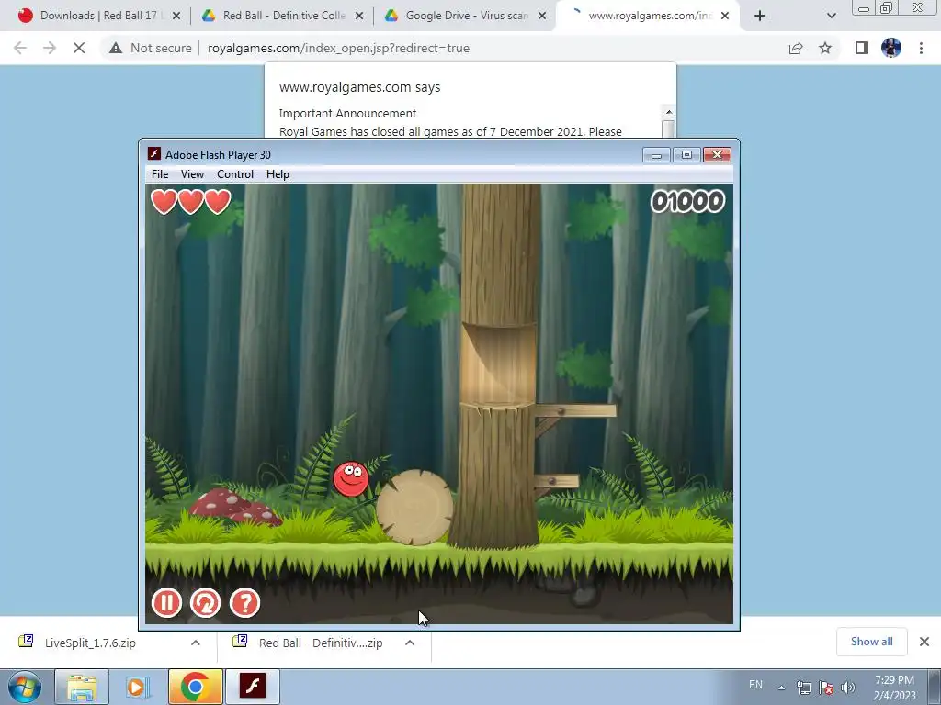Stop loading the page
This screenshot has height=705, width=941.
[x=79, y=48]
